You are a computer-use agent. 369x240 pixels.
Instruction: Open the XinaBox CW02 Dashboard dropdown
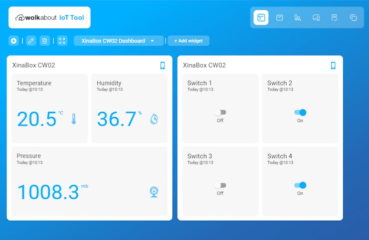coord(118,41)
